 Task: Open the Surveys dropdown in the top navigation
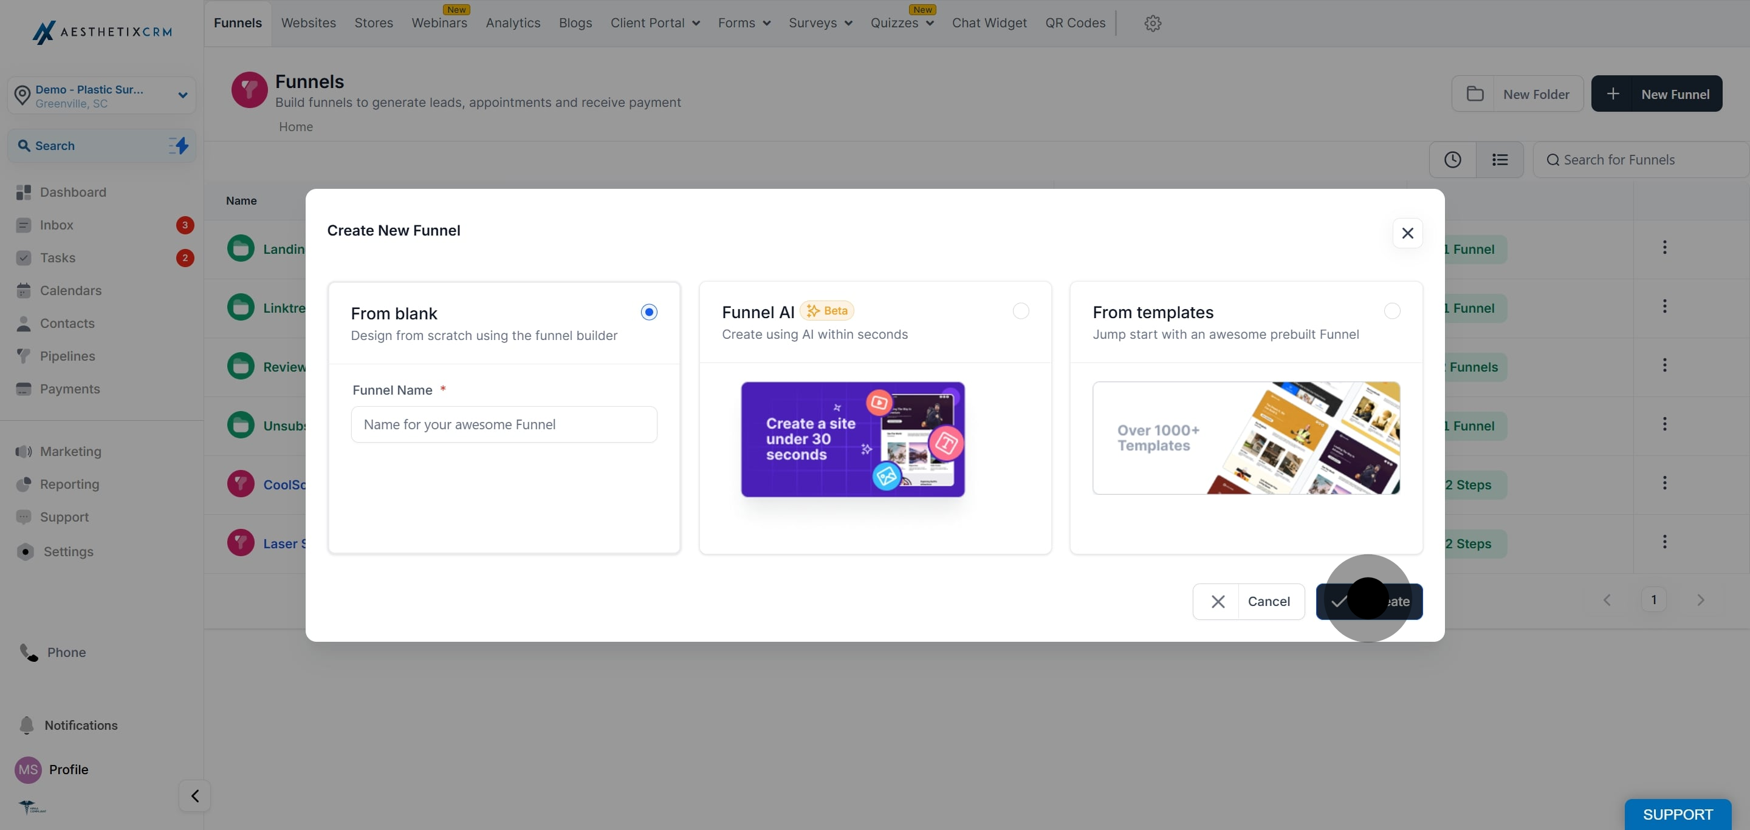pyautogui.click(x=820, y=23)
